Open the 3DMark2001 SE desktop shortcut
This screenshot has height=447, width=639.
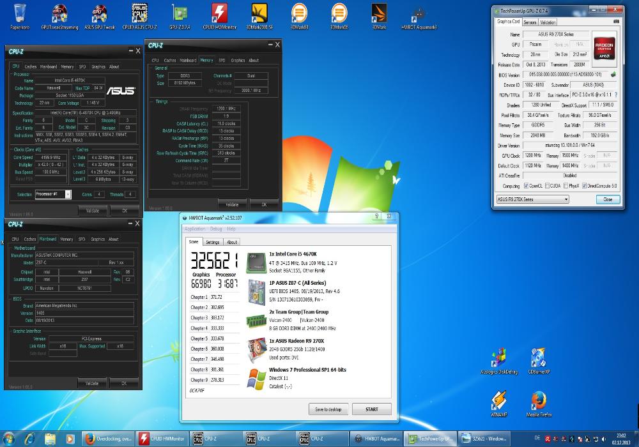tap(259, 17)
